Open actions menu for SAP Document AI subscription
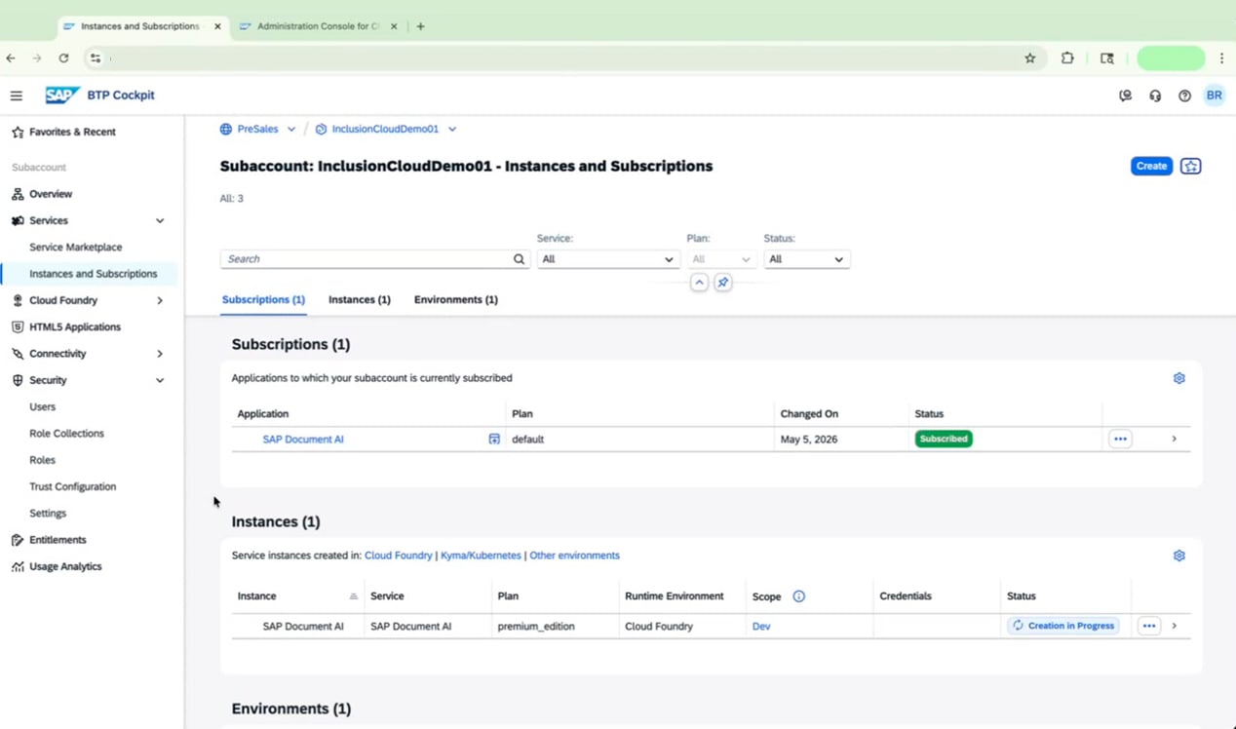Screen dimensions: 1236x729 [x=1120, y=439]
